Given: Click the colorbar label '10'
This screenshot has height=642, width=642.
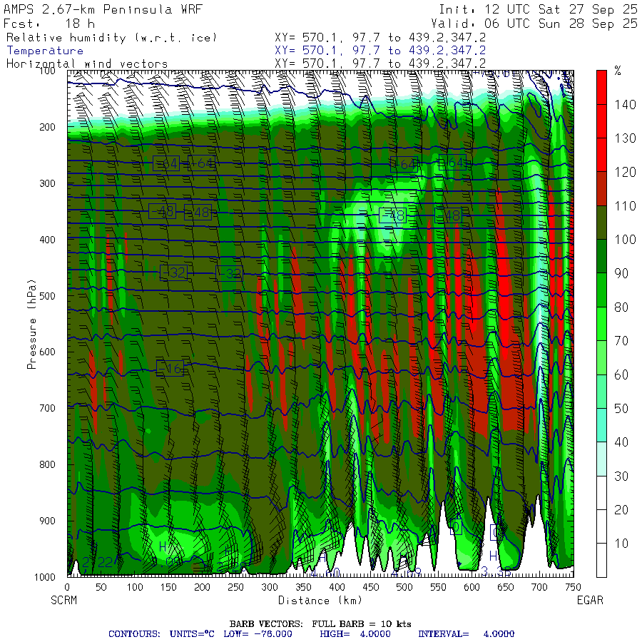Looking at the screenshot, I should tap(621, 544).
